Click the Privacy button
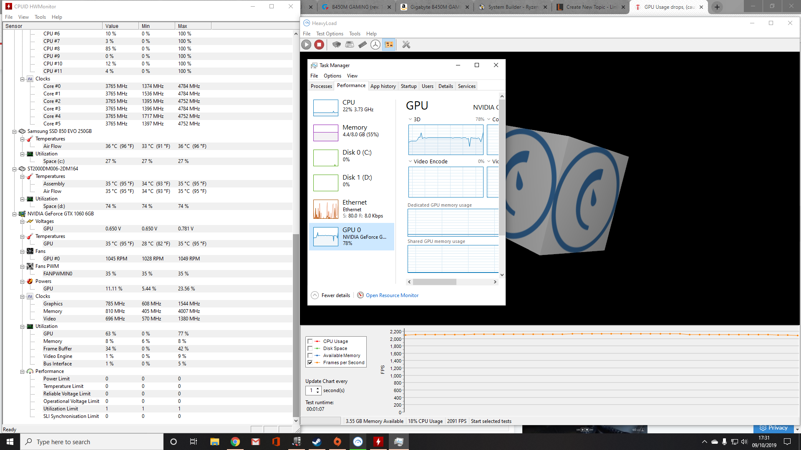Viewport: 801px width, 450px height. tap(774, 428)
